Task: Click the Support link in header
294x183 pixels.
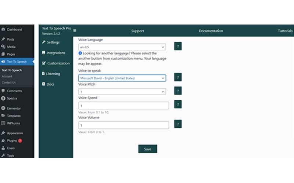Action: [137, 31]
